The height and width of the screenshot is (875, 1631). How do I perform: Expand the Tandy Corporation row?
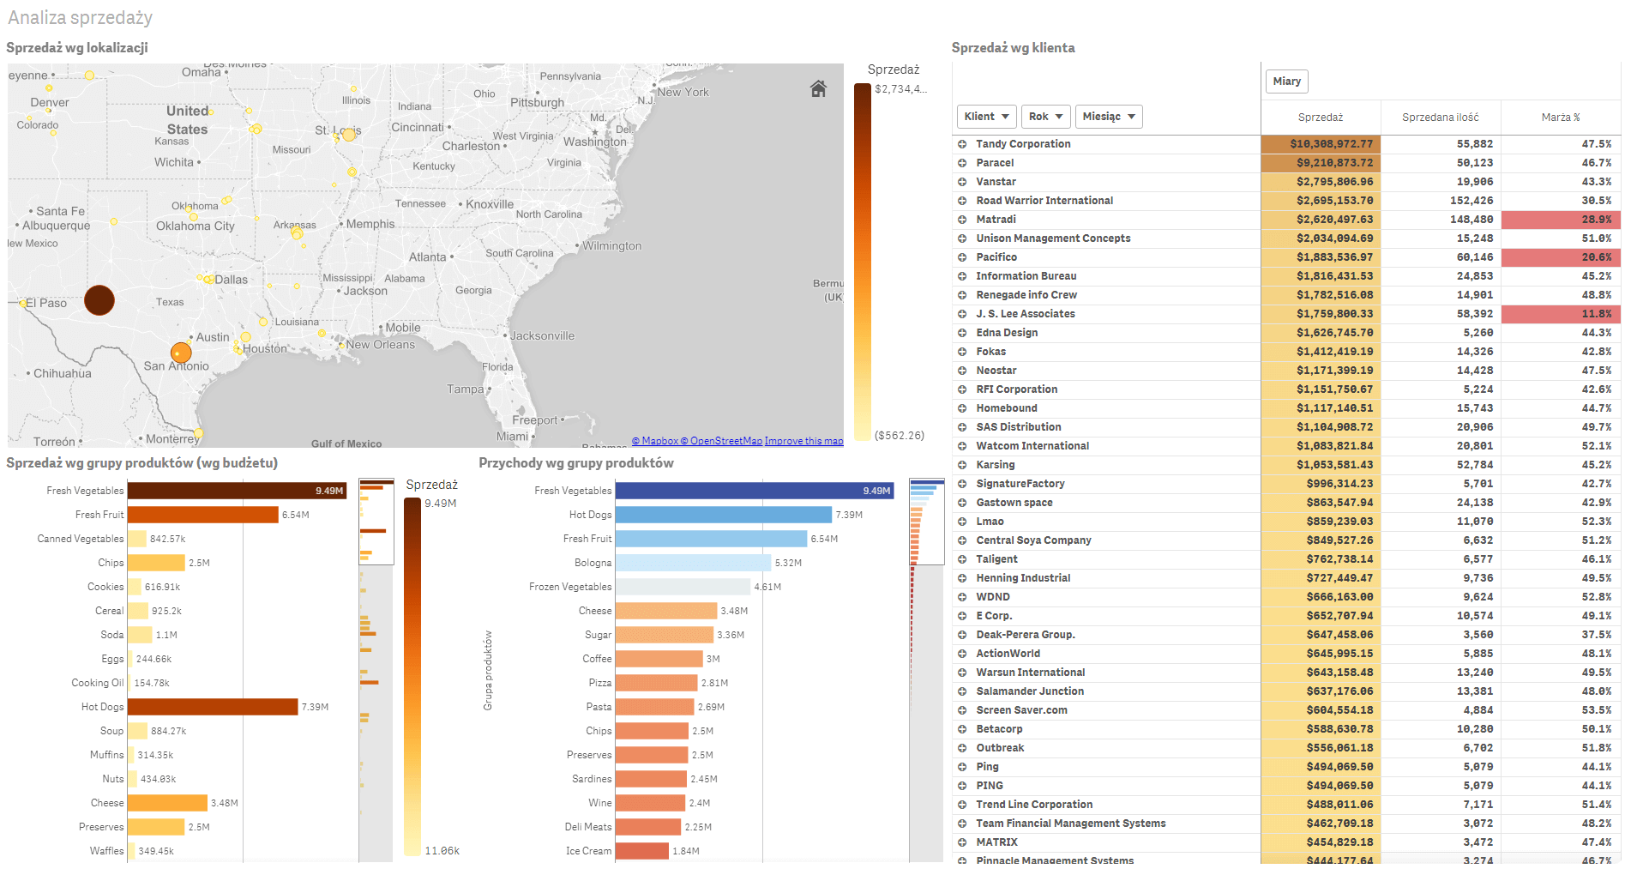pyautogui.click(x=962, y=144)
